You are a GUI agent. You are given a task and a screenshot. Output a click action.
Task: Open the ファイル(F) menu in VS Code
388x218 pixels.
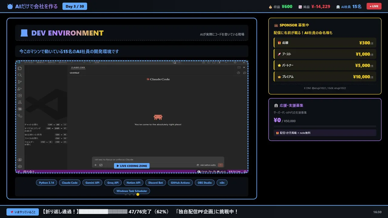tap(29, 63)
